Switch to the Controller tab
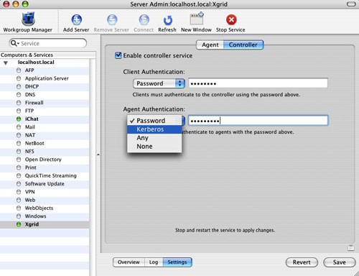 pos(243,45)
